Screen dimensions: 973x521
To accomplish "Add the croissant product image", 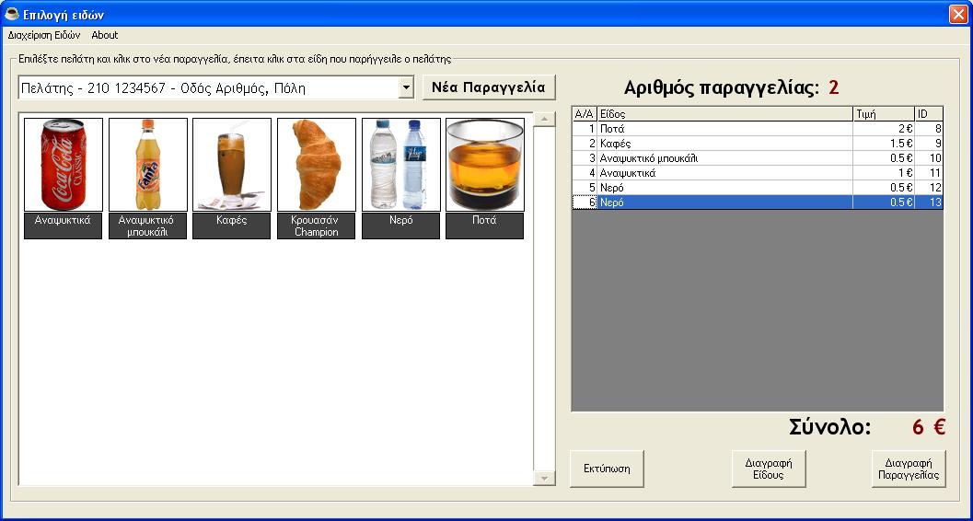I will (x=317, y=165).
